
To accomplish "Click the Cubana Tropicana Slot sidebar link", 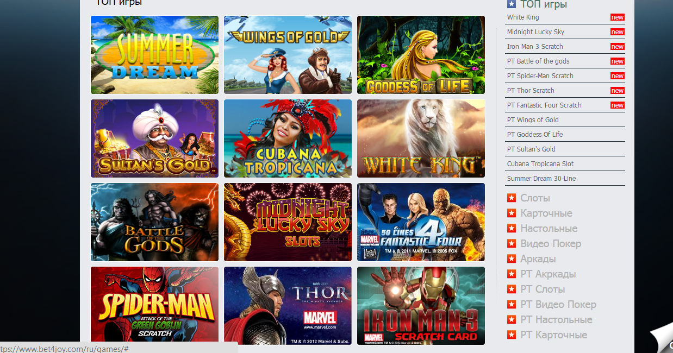I will (x=540, y=164).
